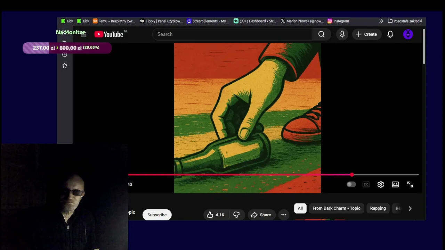
Task: Click the progress bar scrubber handle
Action: click(x=352, y=175)
